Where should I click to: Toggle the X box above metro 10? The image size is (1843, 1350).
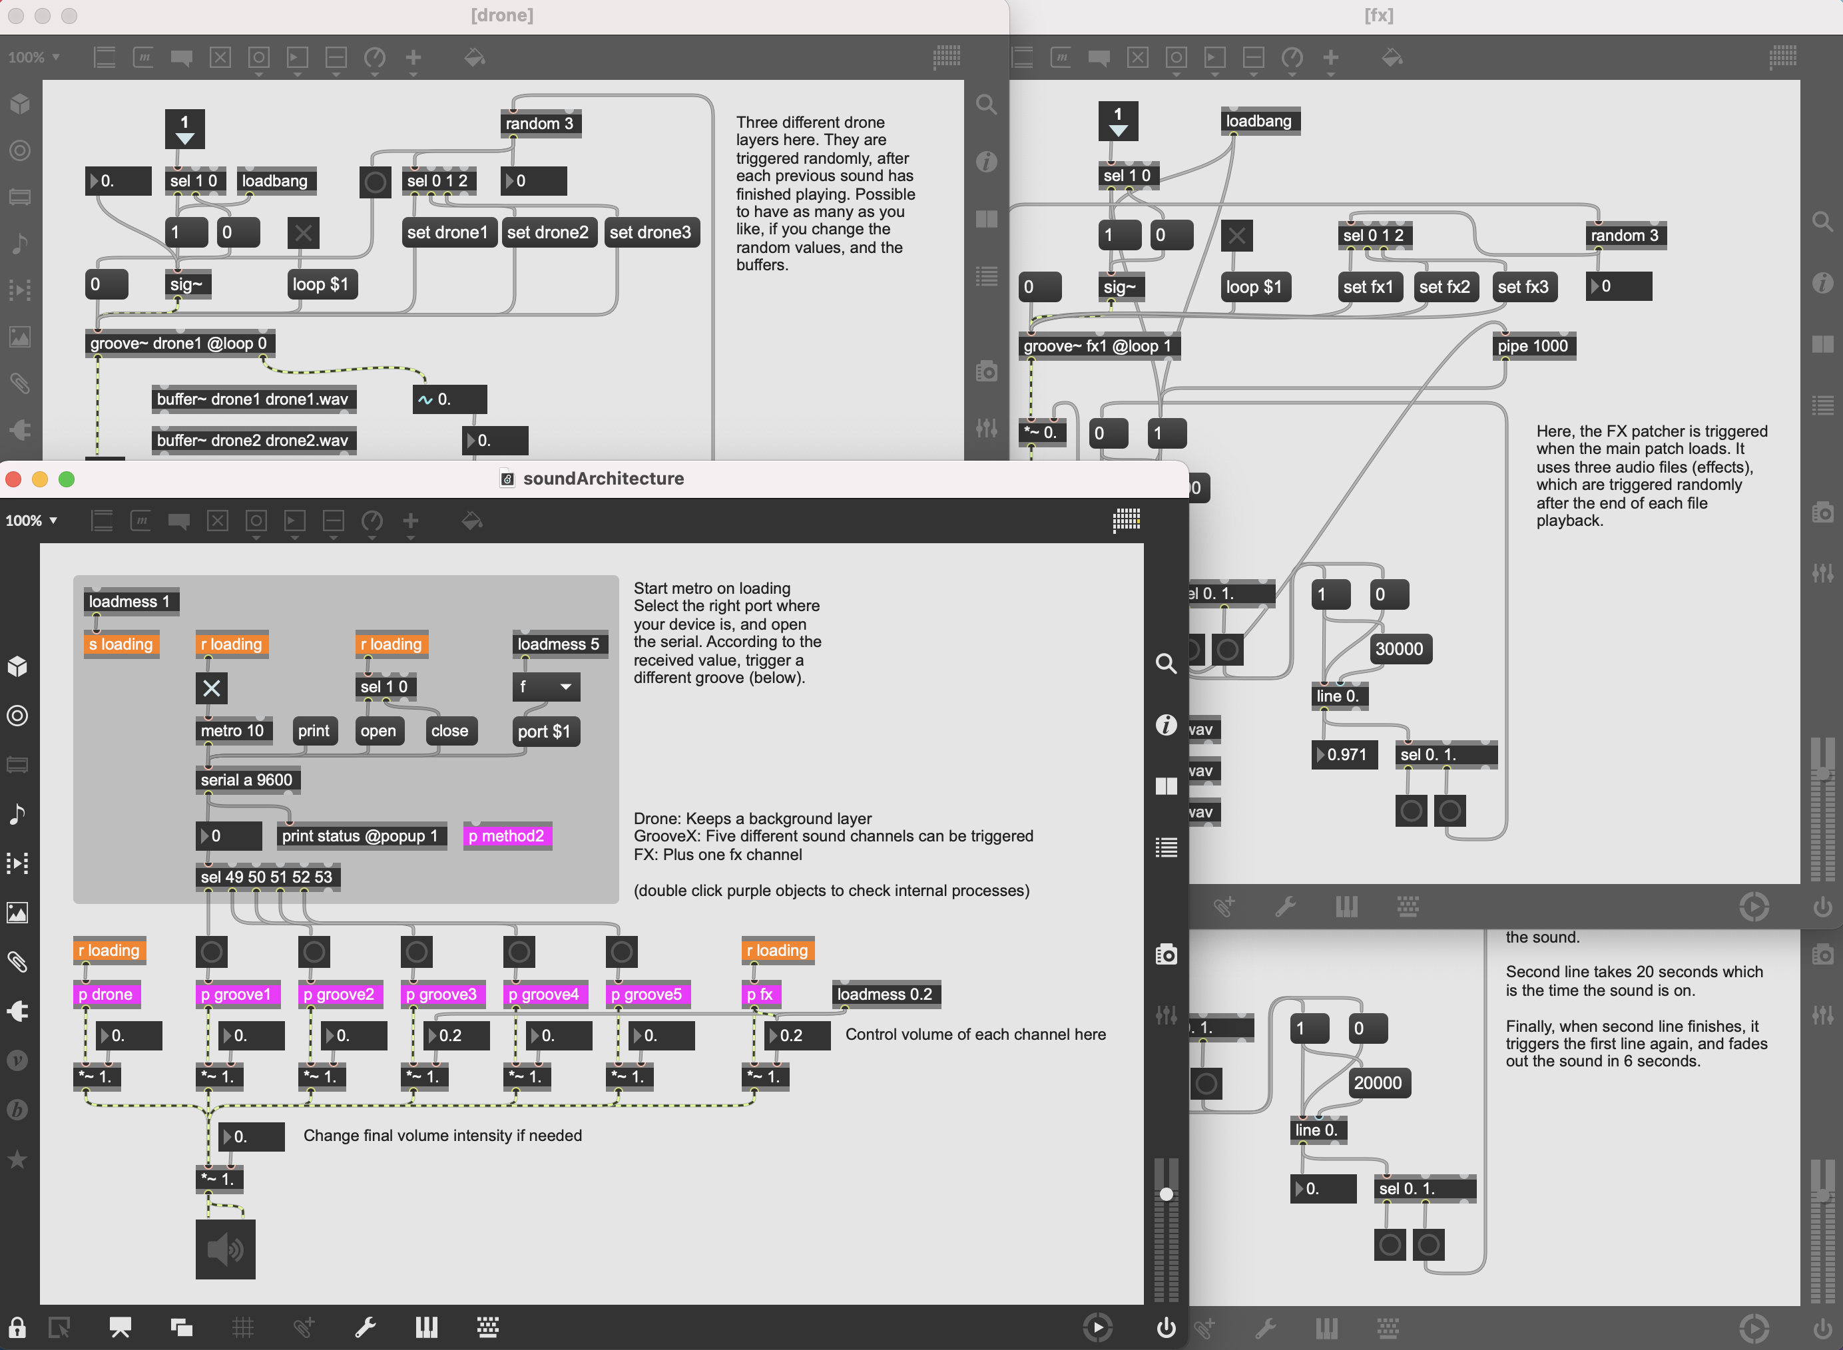211,688
